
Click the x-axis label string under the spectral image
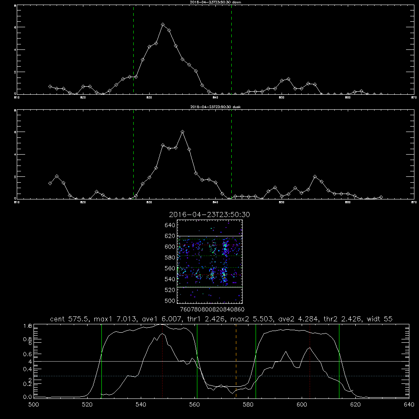212,310
